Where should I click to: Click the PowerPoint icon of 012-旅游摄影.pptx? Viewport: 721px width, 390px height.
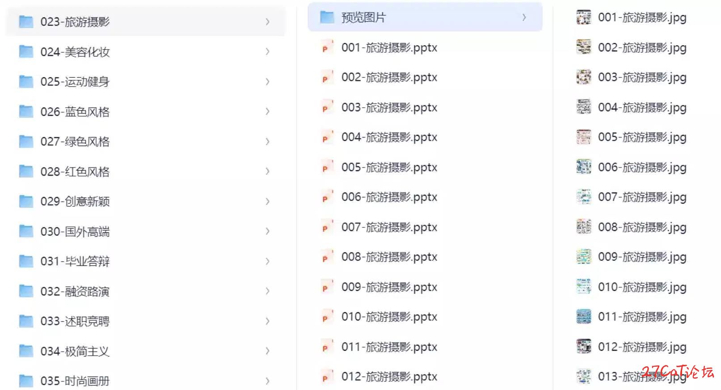(327, 377)
